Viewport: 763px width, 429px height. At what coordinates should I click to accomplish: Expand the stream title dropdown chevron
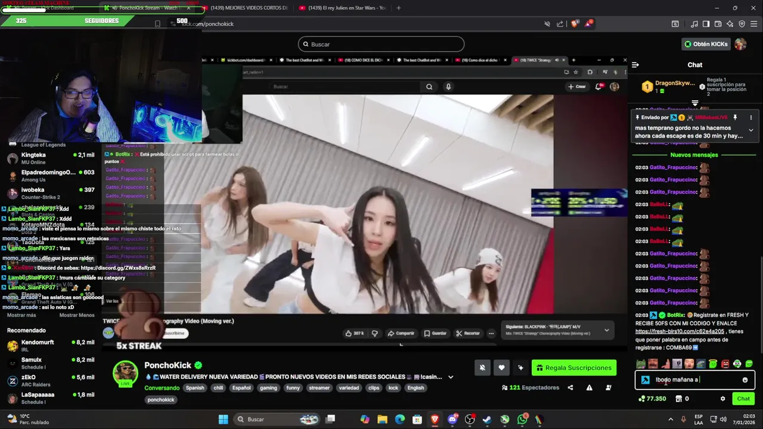click(x=451, y=377)
